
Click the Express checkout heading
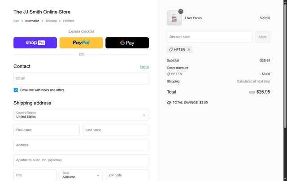tap(81, 31)
